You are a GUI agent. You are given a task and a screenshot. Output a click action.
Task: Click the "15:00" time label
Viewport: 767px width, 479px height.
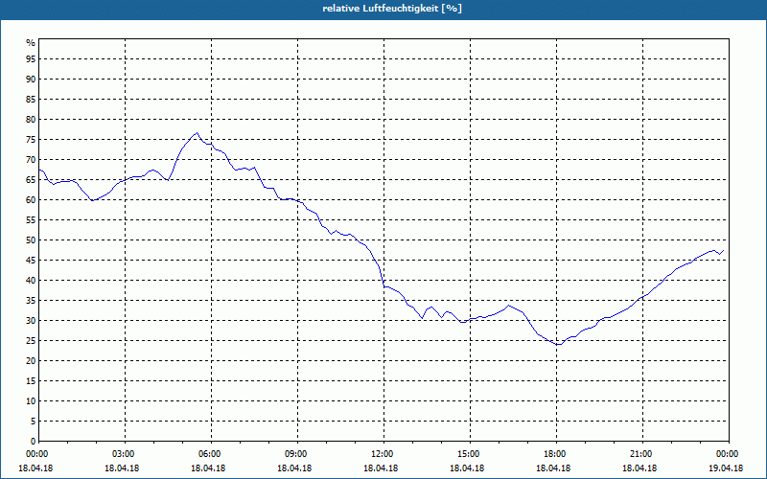pos(470,454)
